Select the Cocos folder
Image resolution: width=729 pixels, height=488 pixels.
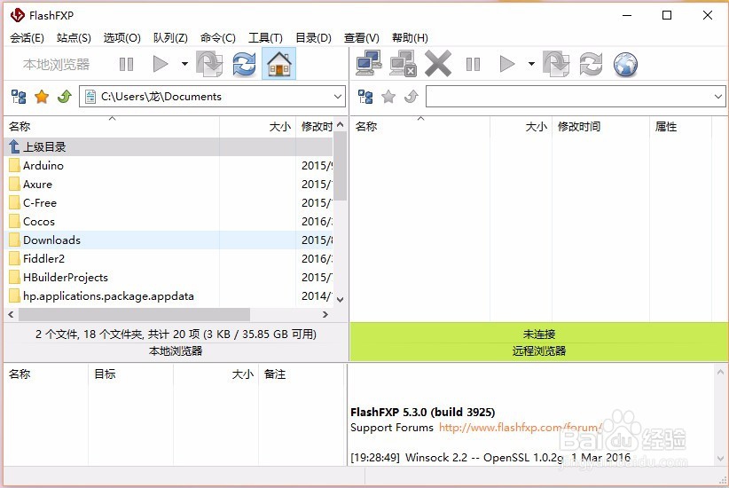pos(169,222)
